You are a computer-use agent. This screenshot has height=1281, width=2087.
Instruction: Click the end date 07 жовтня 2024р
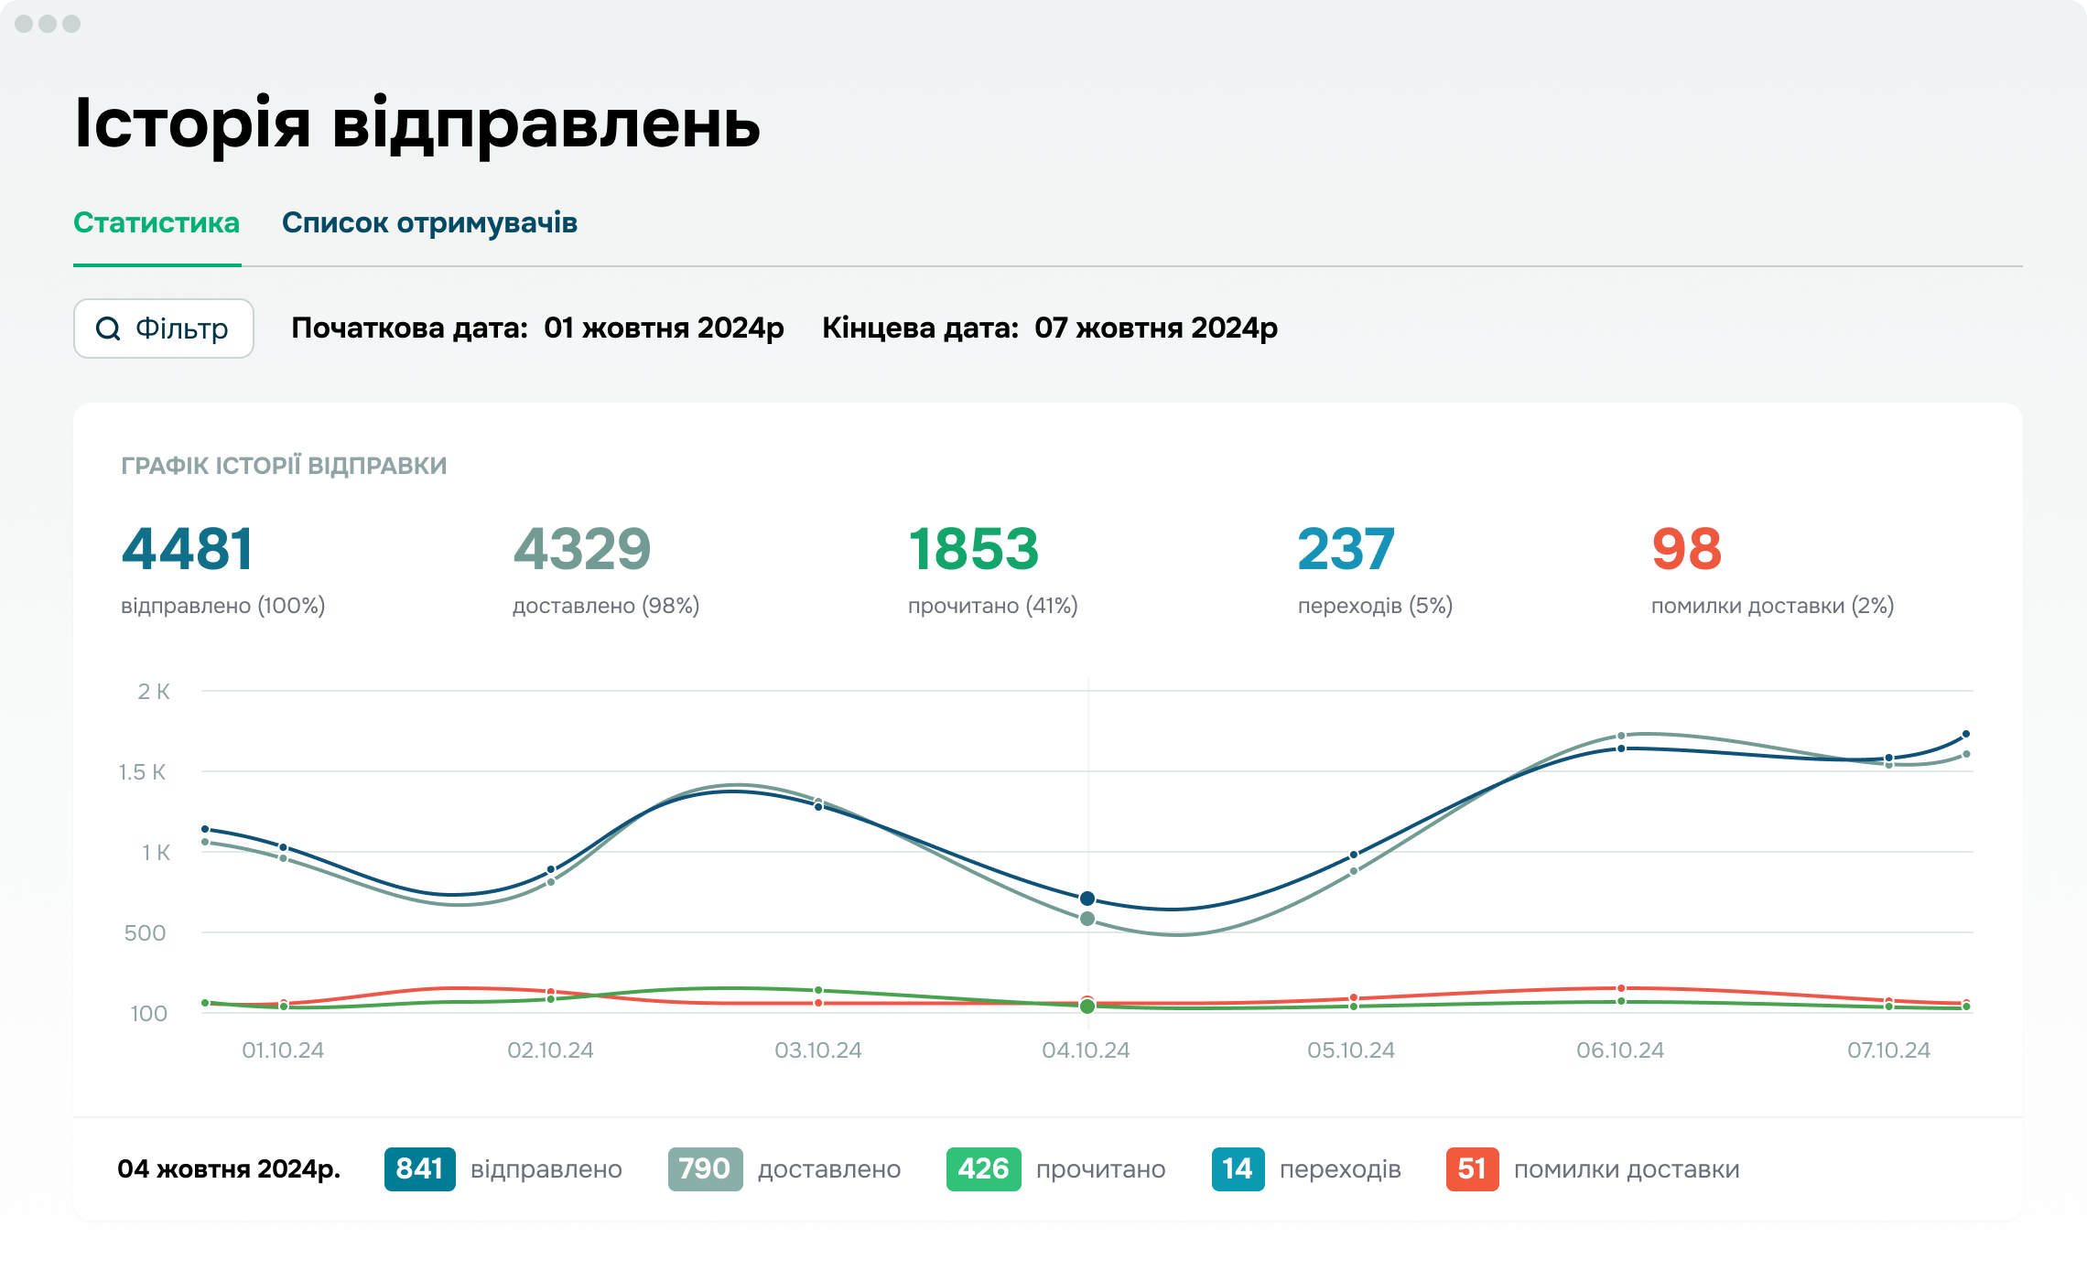point(1155,328)
